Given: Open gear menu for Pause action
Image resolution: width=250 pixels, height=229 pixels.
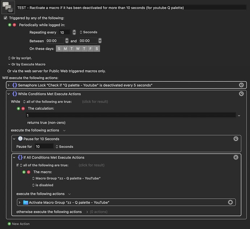Looking at the screenshot, I should point(236,139).
